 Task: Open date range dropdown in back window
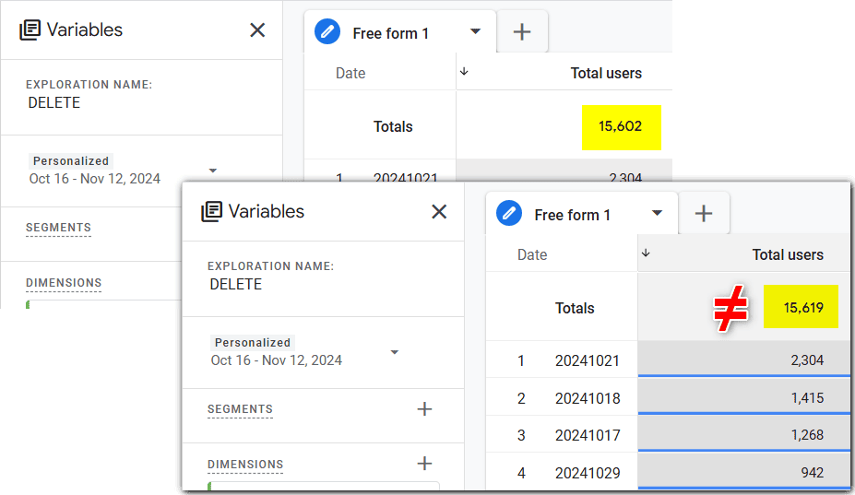(x=213, y=171)
